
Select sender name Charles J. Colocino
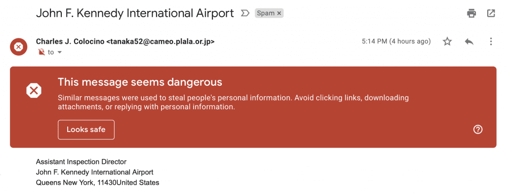point(70,41)
